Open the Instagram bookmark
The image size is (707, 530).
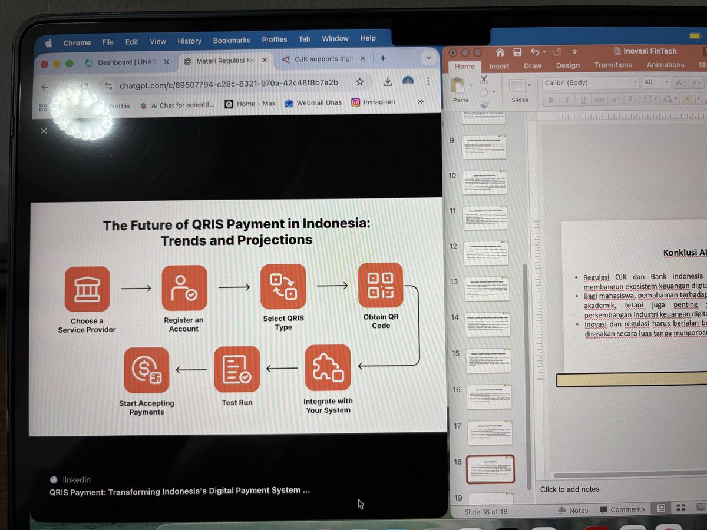373,102
